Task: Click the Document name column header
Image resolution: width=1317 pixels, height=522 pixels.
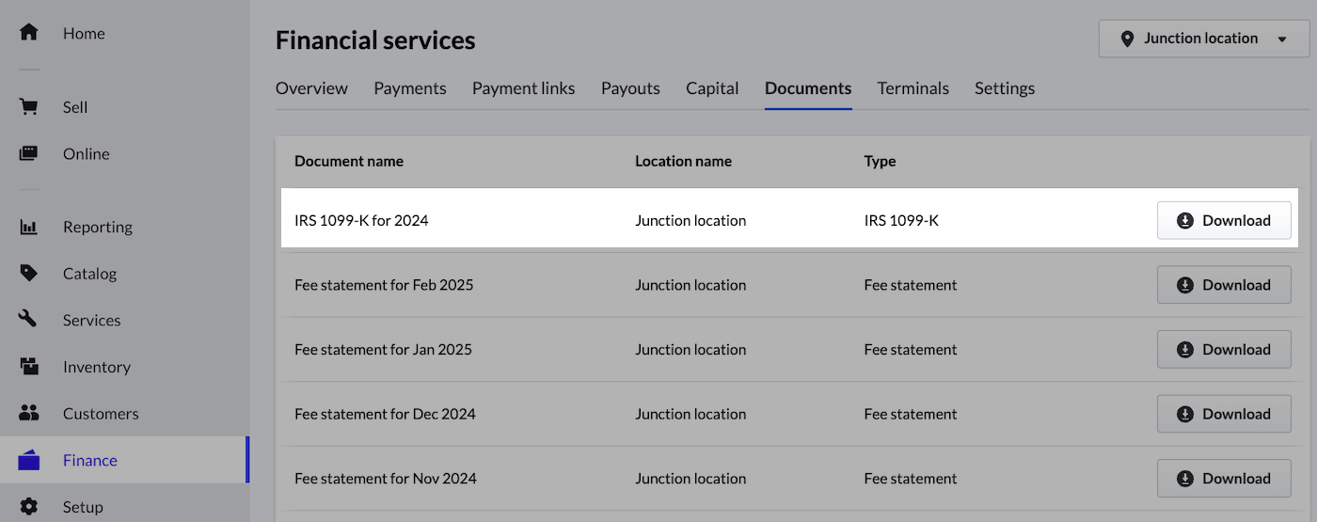Action: (349, 161)
